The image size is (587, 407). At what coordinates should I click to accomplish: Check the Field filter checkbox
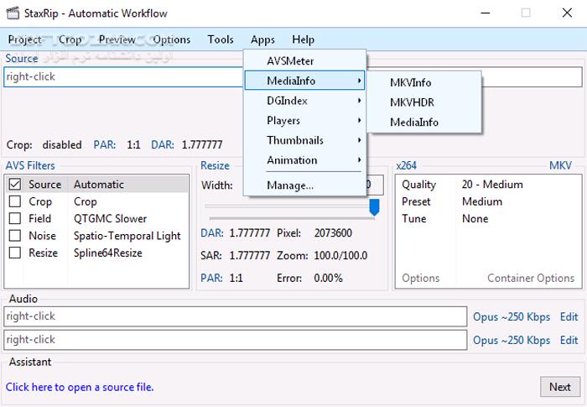click(x=14, y=219)
